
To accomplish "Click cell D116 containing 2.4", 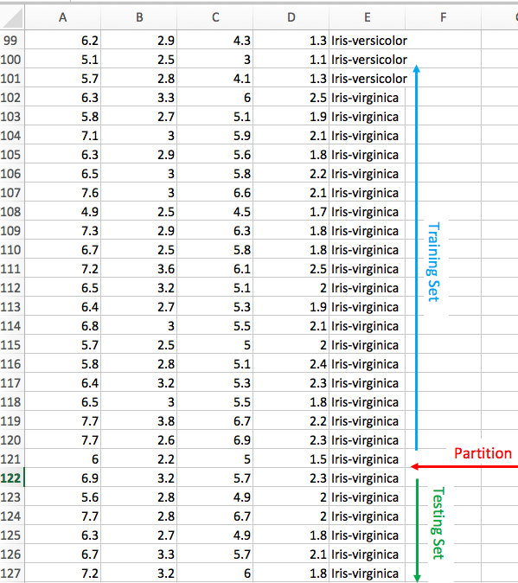I will 291,364.
